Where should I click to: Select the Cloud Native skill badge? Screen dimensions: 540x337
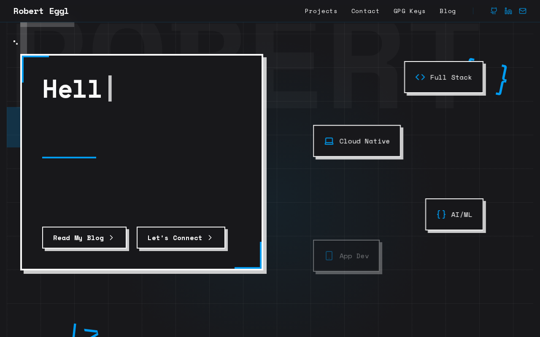[357, 141]
